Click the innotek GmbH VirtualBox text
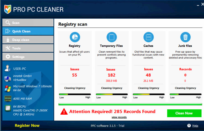The width and height of the screenshot is (204, 131). point(22,78)
